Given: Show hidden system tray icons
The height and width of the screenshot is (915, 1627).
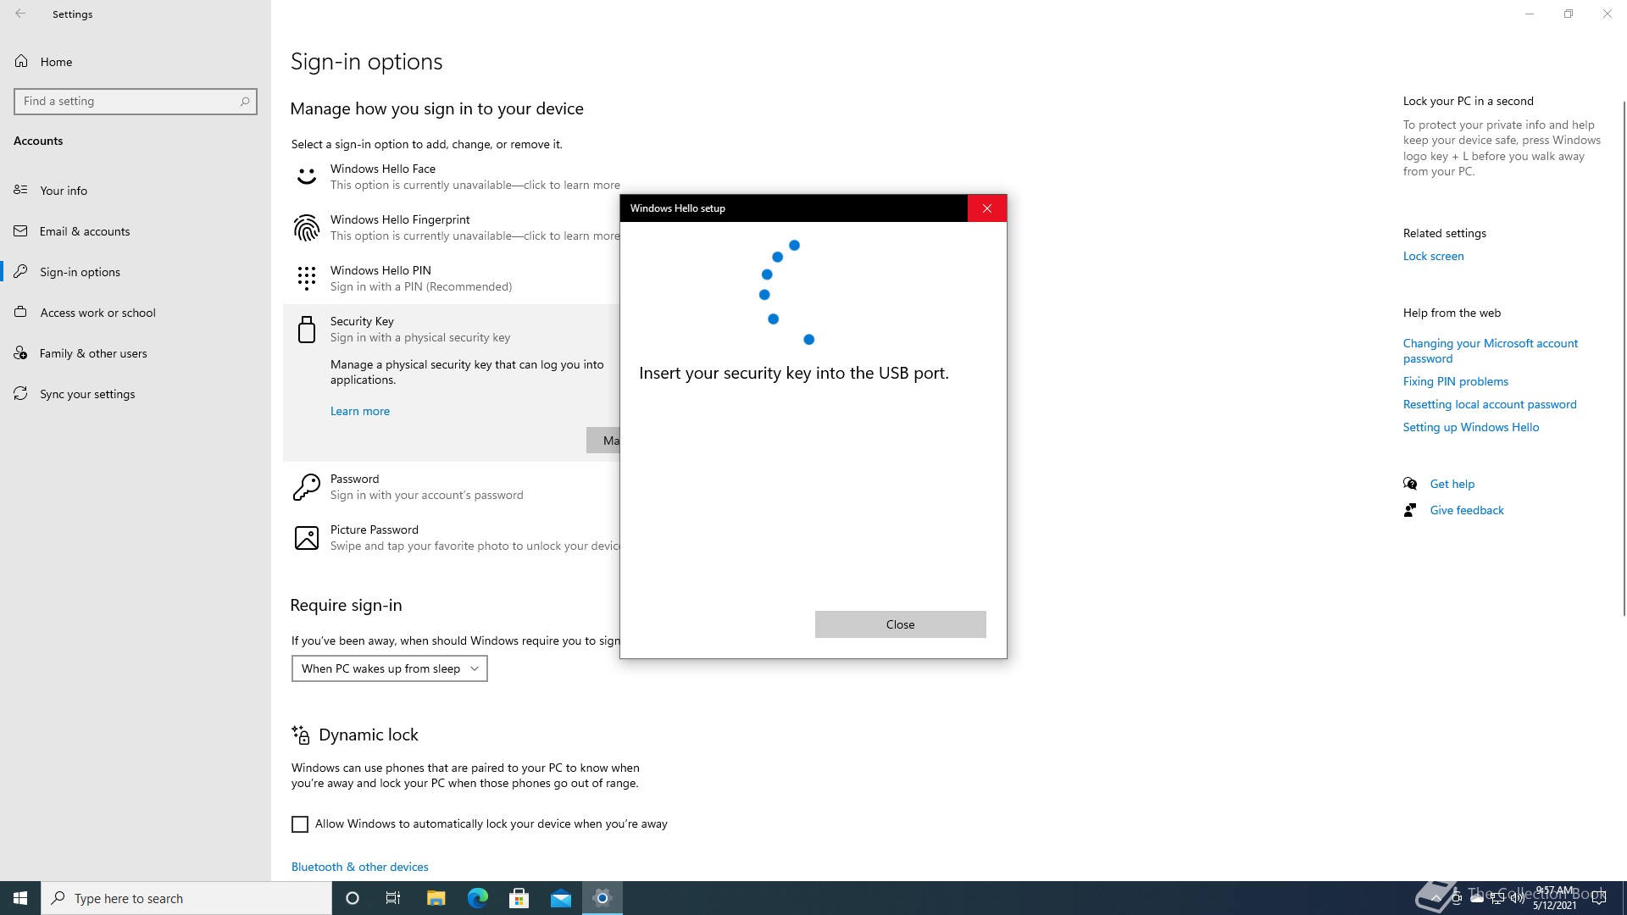Looking at the screenshot, I should (x=1435, y=898).
